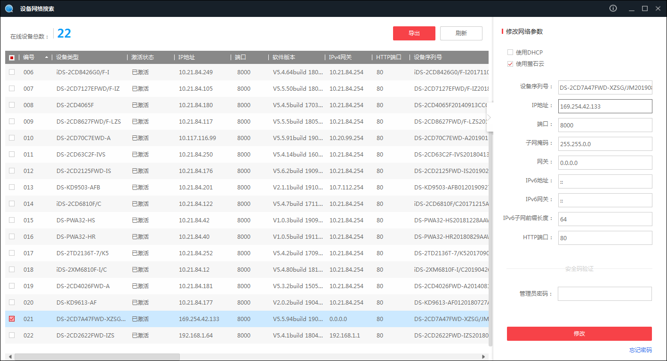The image size is (667, 361).
Task: Sort by the IP地址 column header
Action: click(187, 57)
